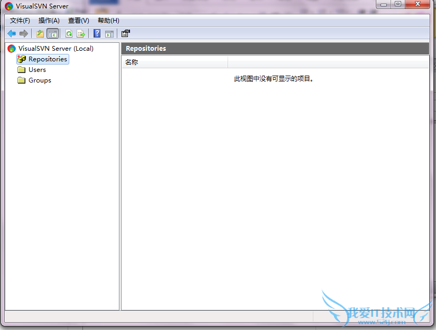Maximize the VisualSVN Server window
This screenshot has height=330, width=436.
click(398, 4)
